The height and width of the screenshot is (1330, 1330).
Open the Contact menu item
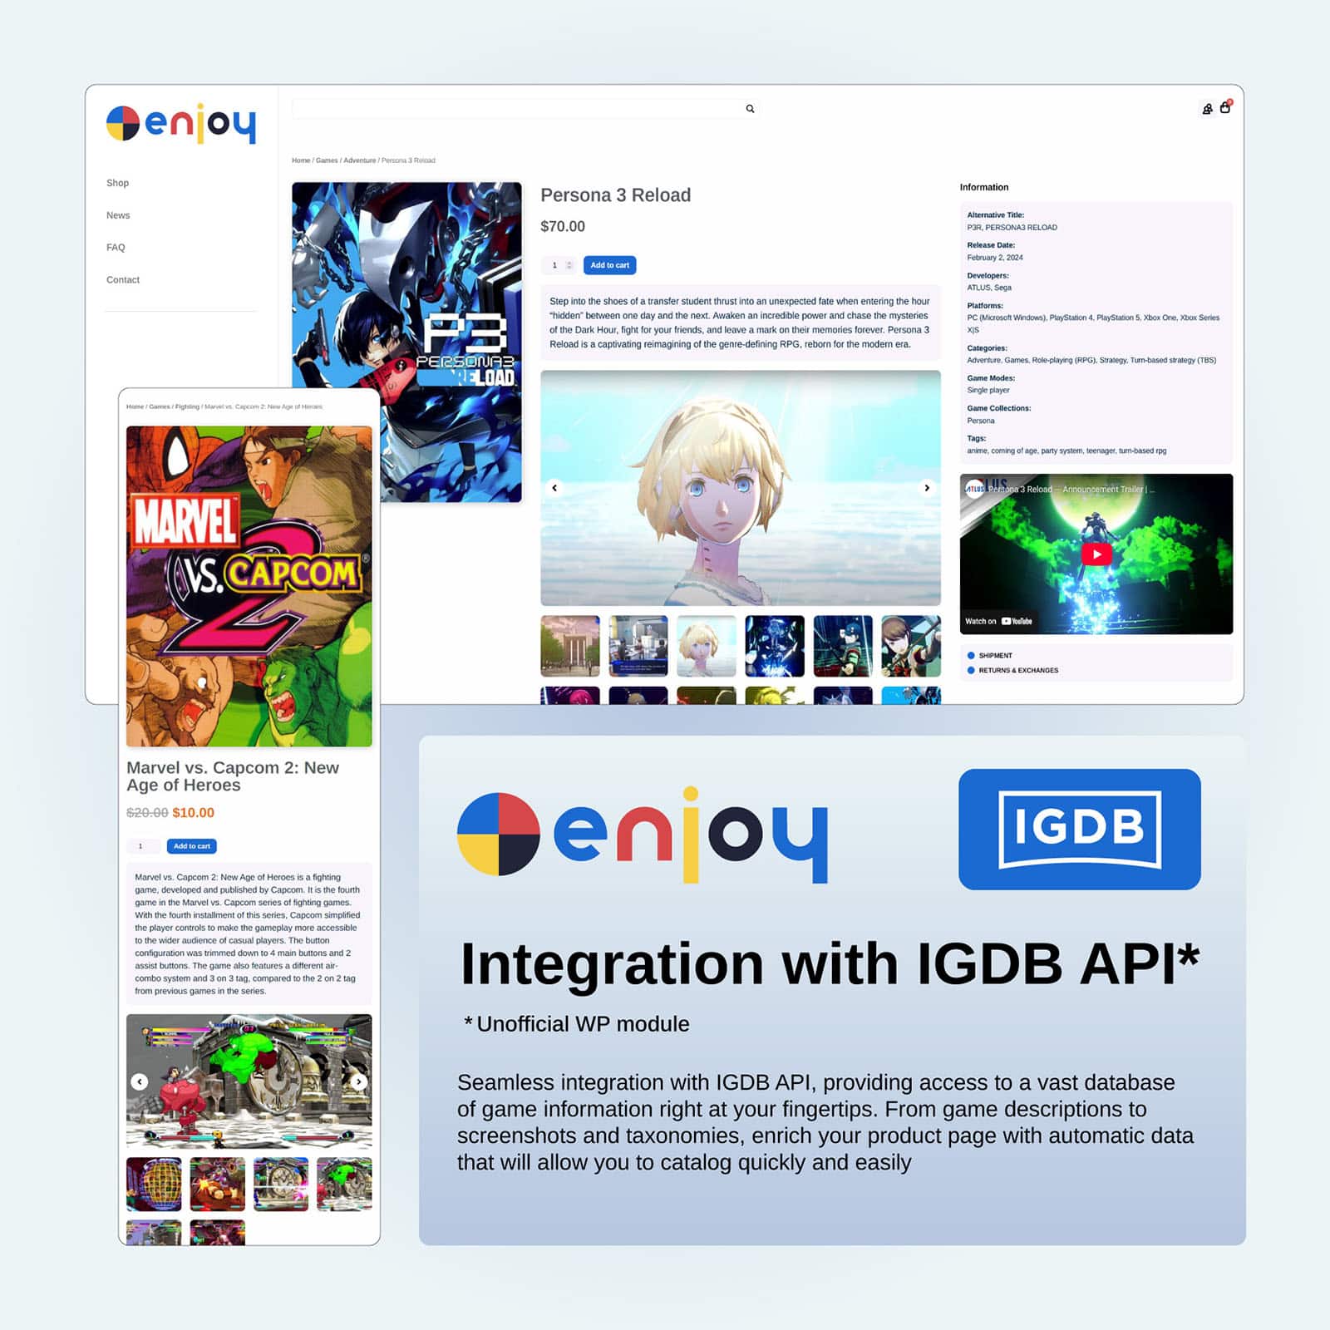(x=123, y=280)
